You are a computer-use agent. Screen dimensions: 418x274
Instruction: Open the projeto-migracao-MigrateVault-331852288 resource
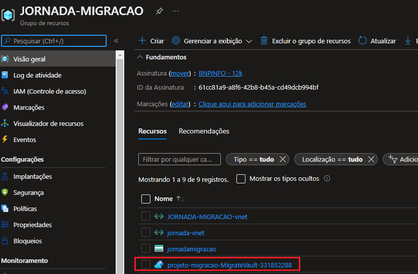(x=229, y=265)
